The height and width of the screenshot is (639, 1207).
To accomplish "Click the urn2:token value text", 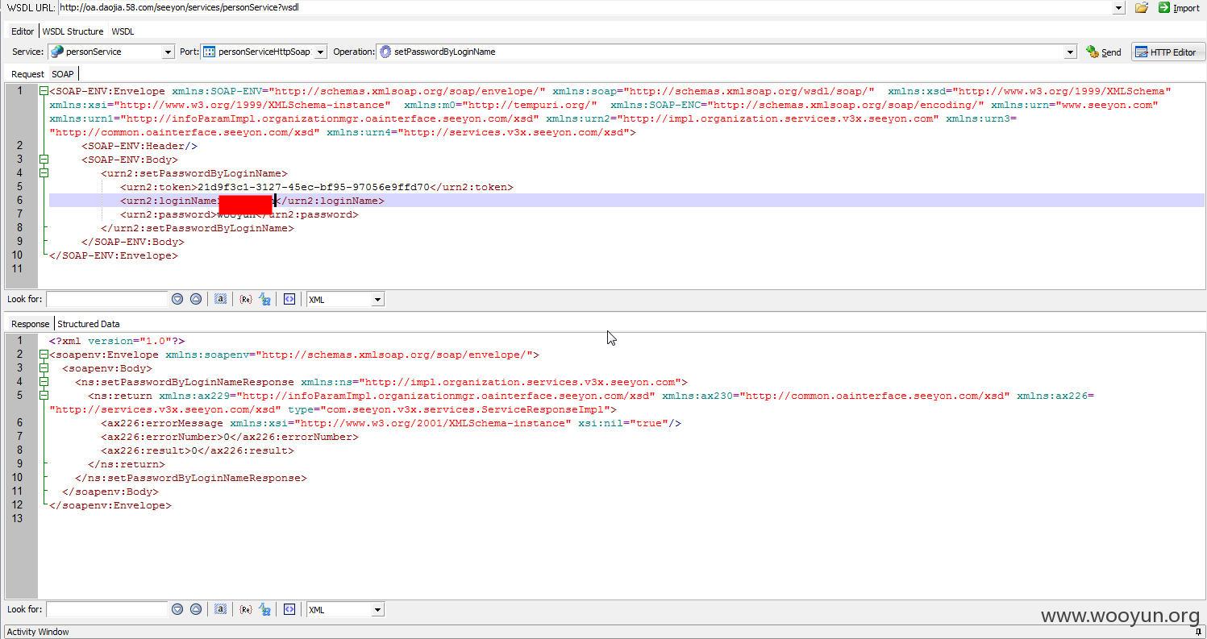I will click(314, 187).
